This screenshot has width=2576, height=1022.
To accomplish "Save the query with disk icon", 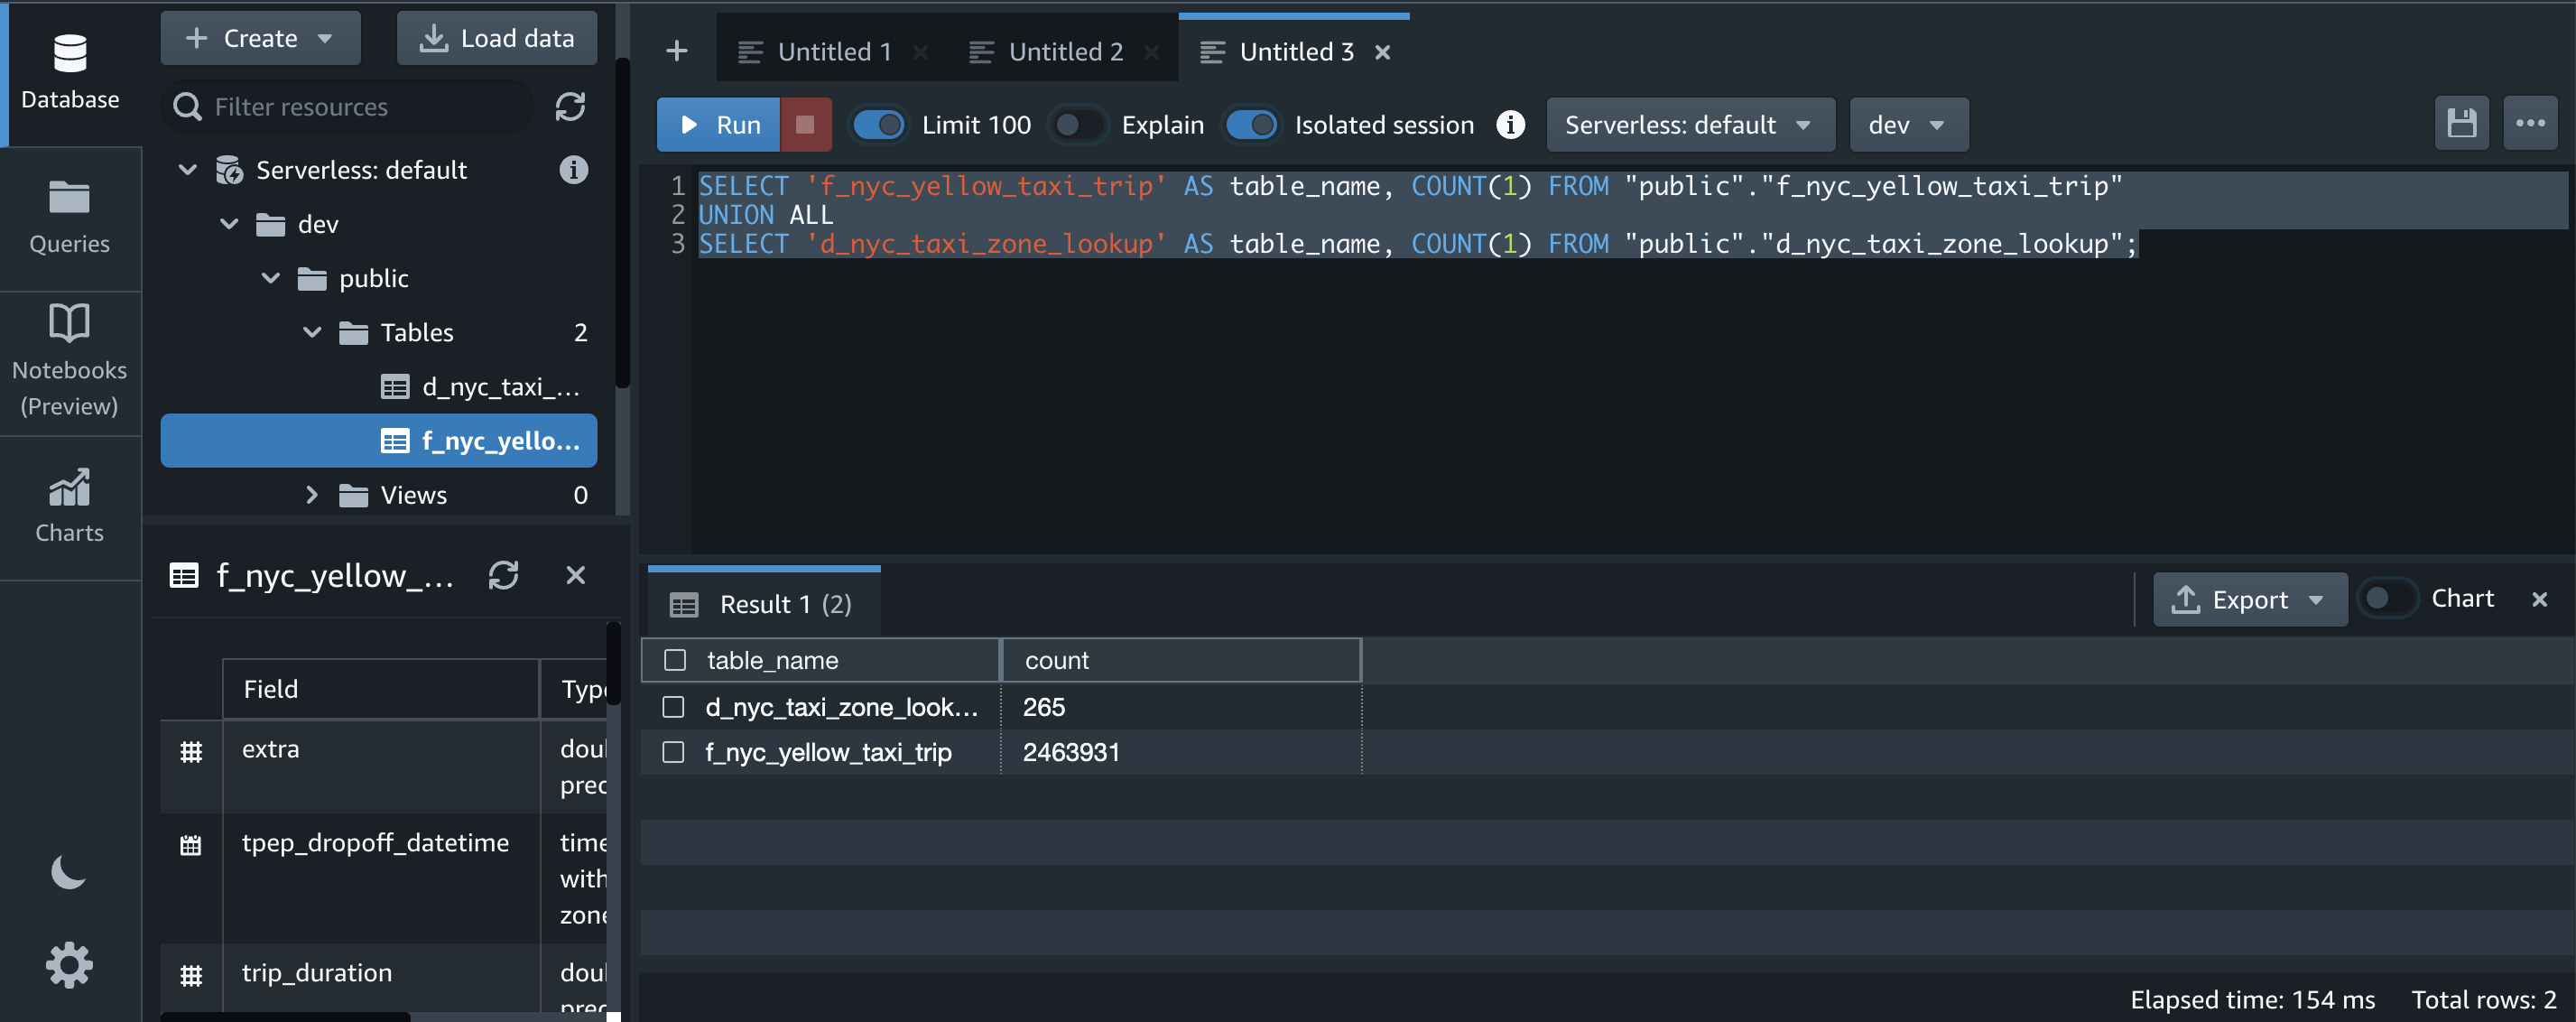I will (2461, 124).
